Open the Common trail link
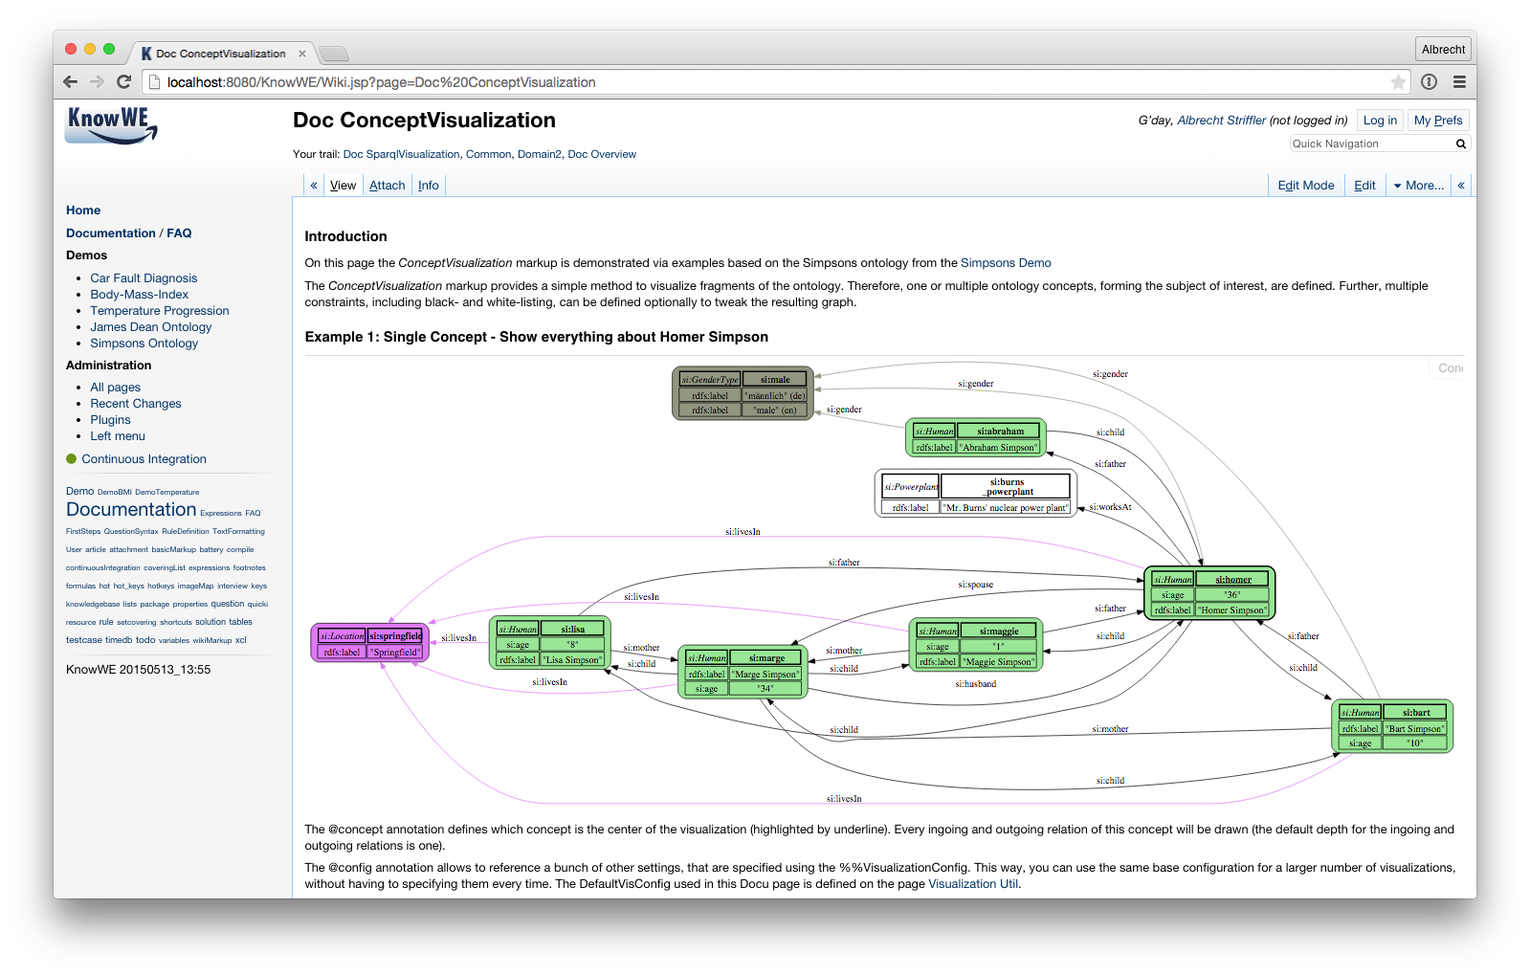Viewport: 1530px width, 975px height. click(489, 154)
